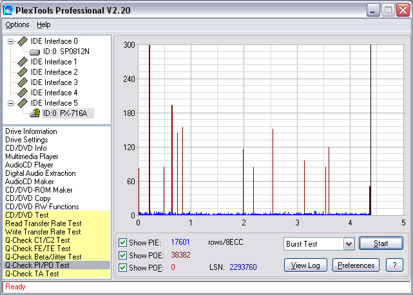Uncheck the Show POE checkbox
Image resolution: width=413 pixels, height=295 pixels.
point(122,255)
